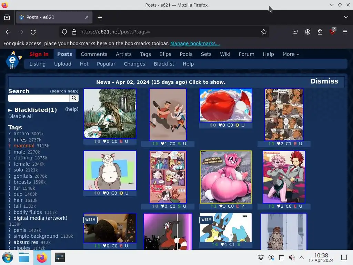Expand the Blacklisted(1) section
The width and height of the screenshot is (353, 265).
32,110
